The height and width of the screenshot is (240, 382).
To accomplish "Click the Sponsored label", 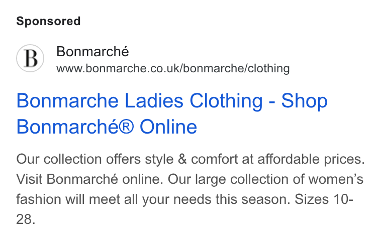I will coord(48,21).
